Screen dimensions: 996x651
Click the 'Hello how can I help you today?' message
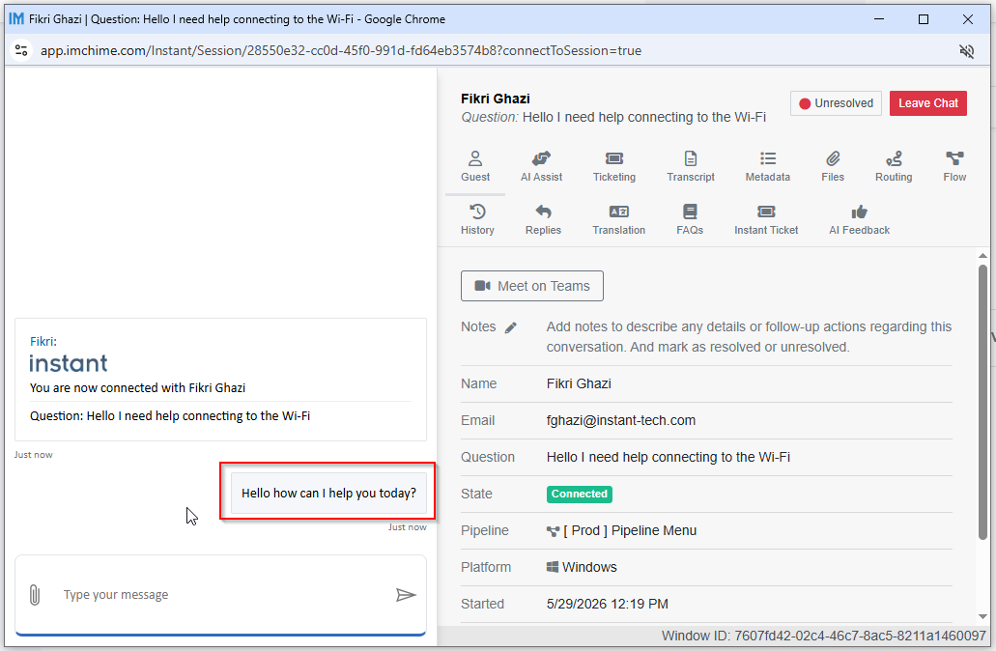tap(329, 493)
